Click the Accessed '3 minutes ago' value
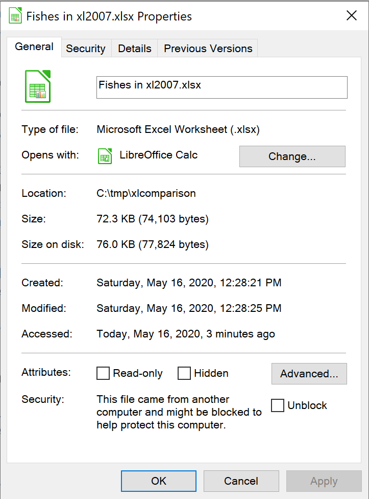 [x=186, y=334]
